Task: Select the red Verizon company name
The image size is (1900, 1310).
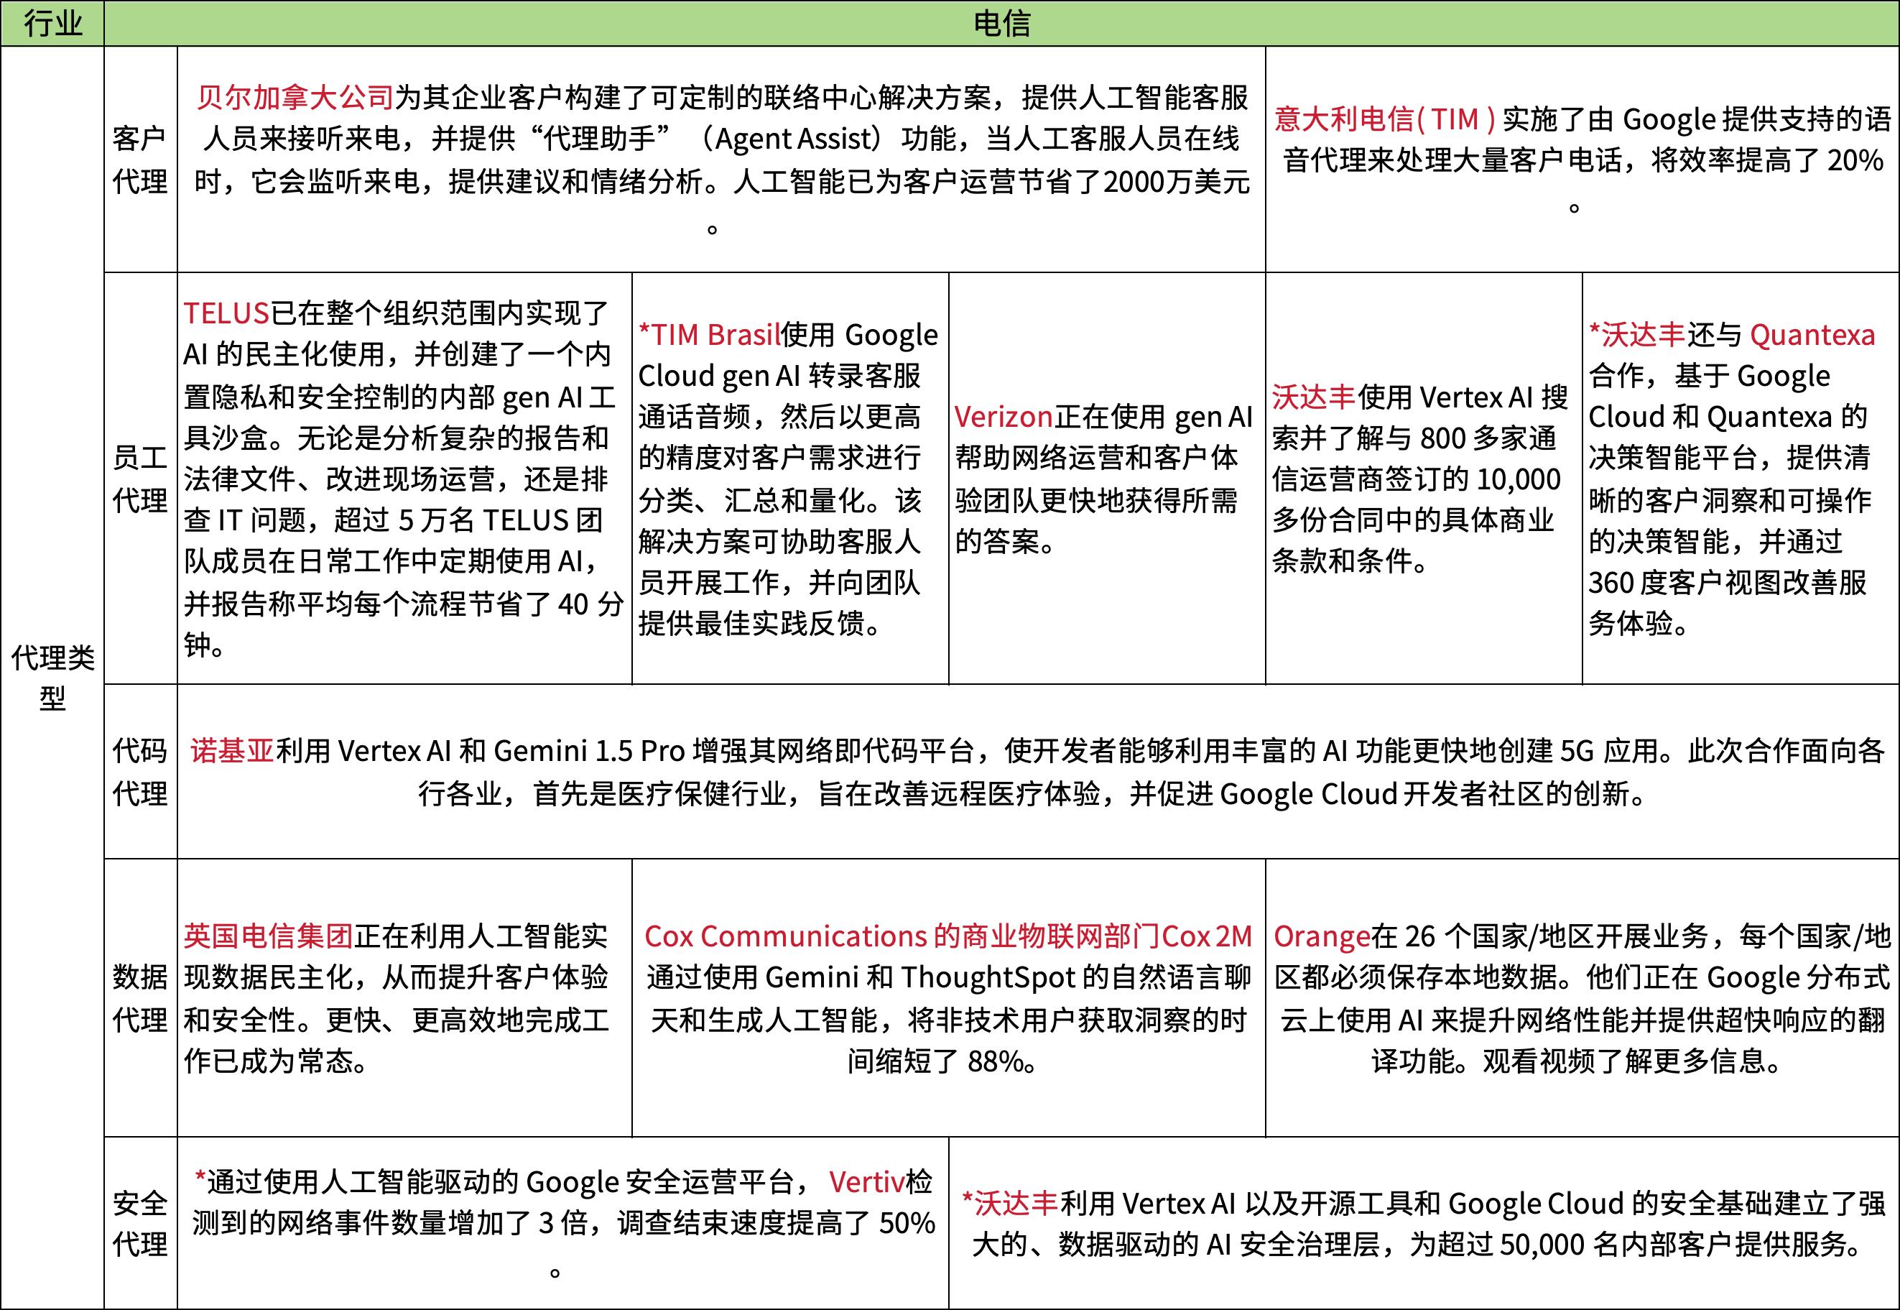Action: (1004, 417)
